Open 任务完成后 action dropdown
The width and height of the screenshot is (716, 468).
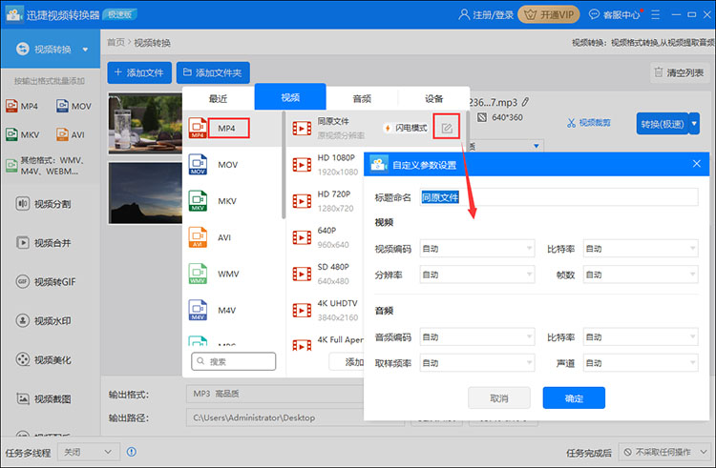(664, 452)
